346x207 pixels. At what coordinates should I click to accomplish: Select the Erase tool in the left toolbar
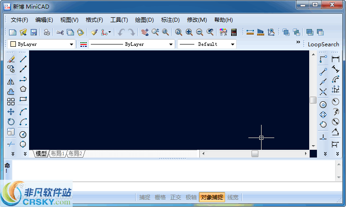[x=11, y=59]
